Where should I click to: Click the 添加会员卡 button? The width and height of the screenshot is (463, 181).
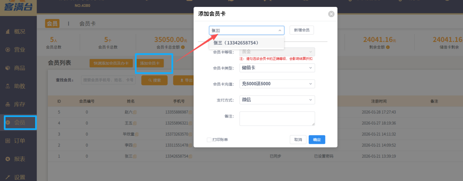coord(150,63)
